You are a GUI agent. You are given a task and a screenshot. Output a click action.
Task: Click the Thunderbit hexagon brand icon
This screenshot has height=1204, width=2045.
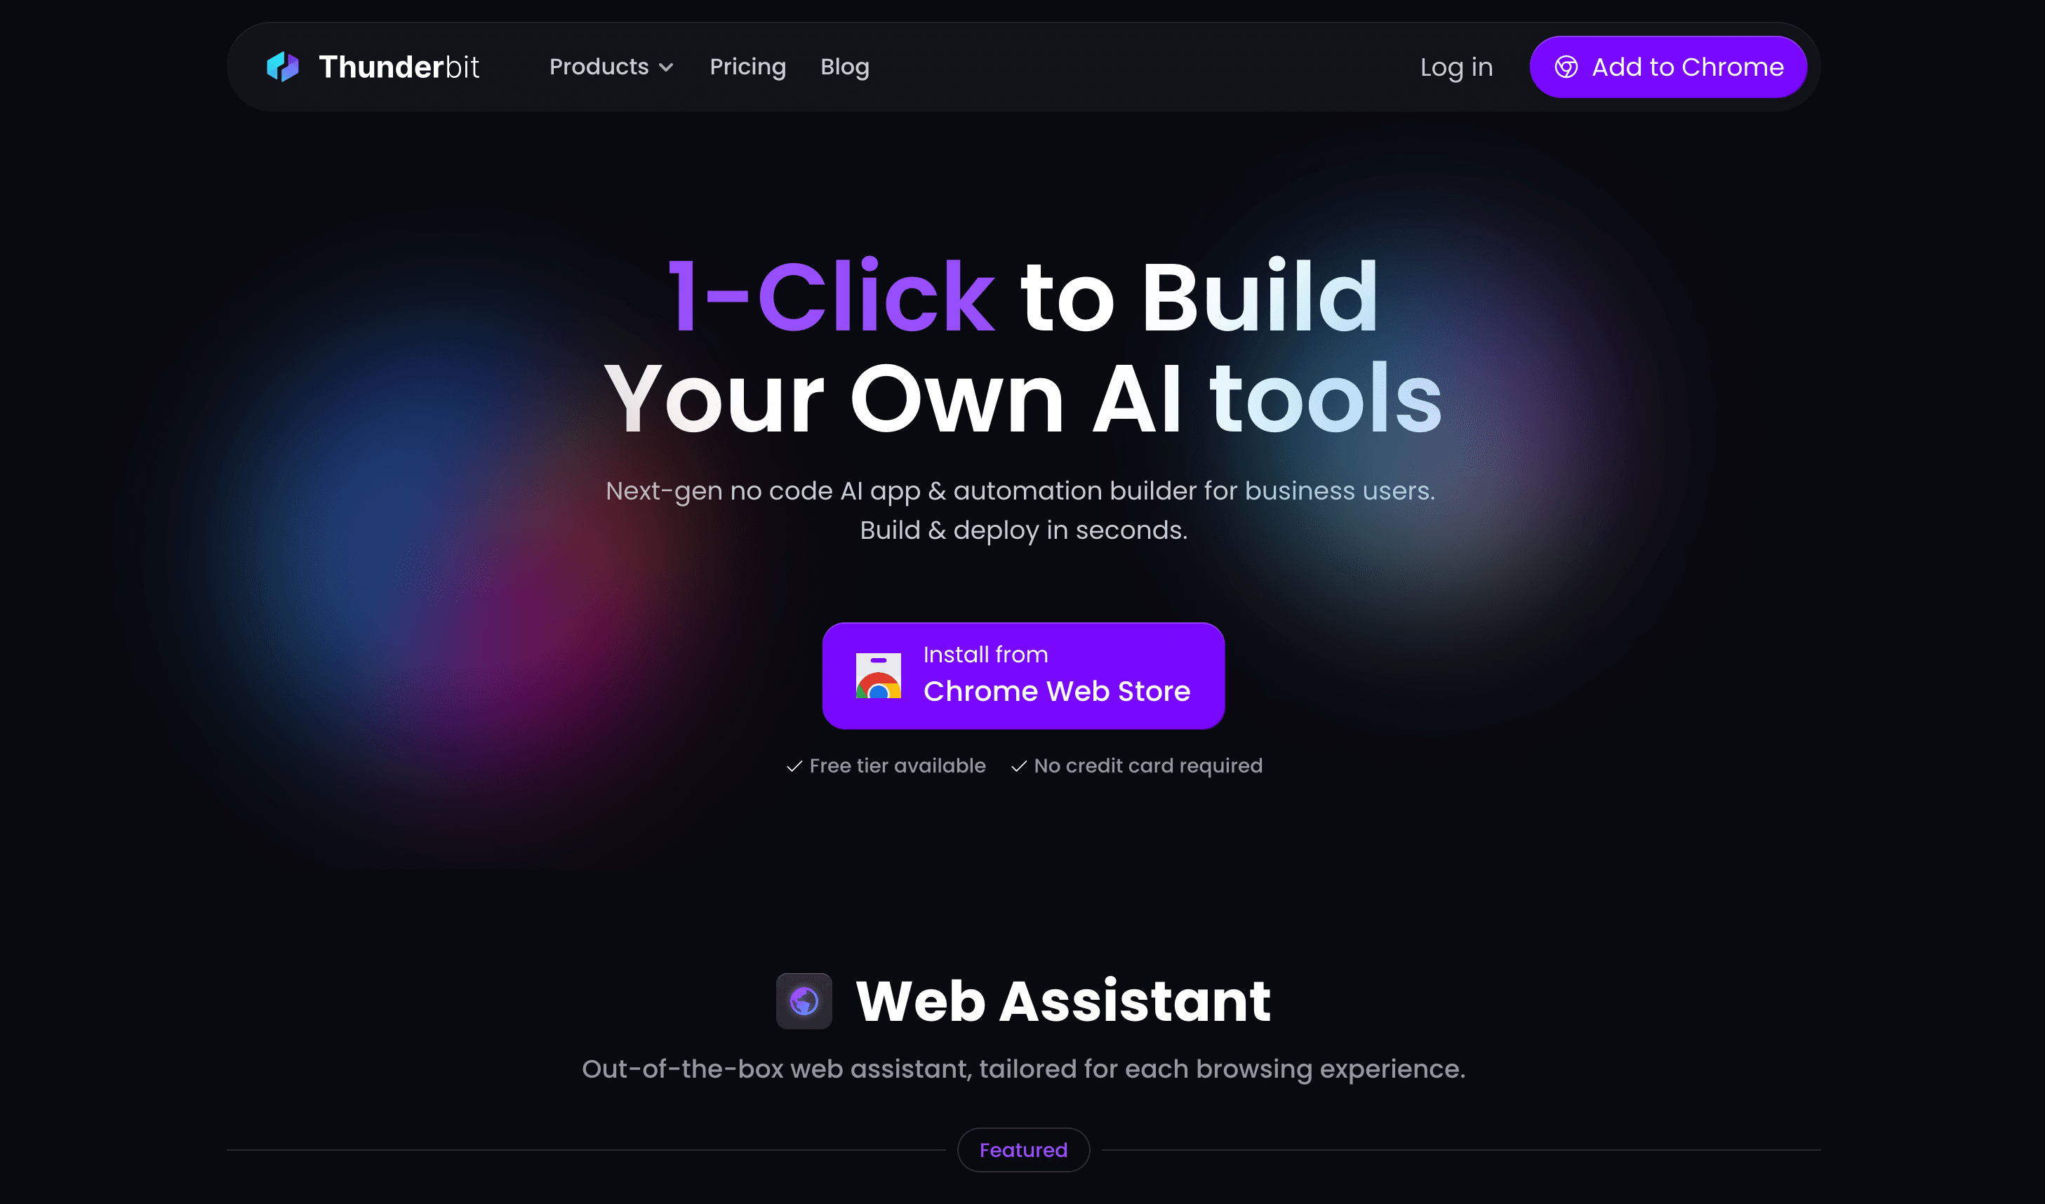282,66
